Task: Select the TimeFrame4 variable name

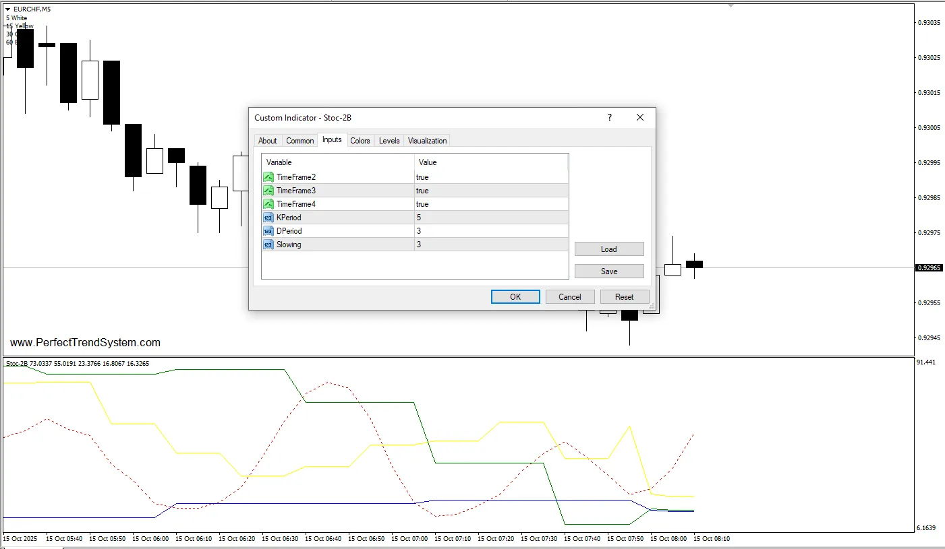Action: click(296, 204)
